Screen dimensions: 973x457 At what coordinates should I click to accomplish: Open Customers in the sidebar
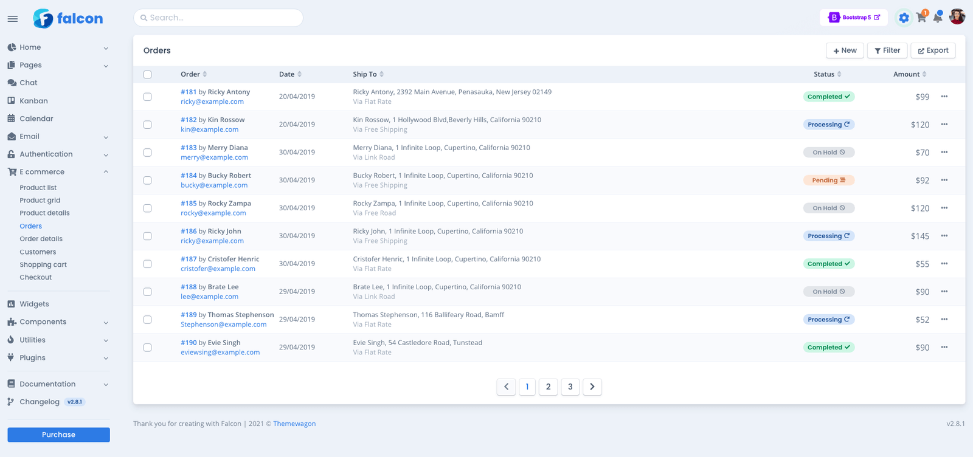[x=38, y=252]
